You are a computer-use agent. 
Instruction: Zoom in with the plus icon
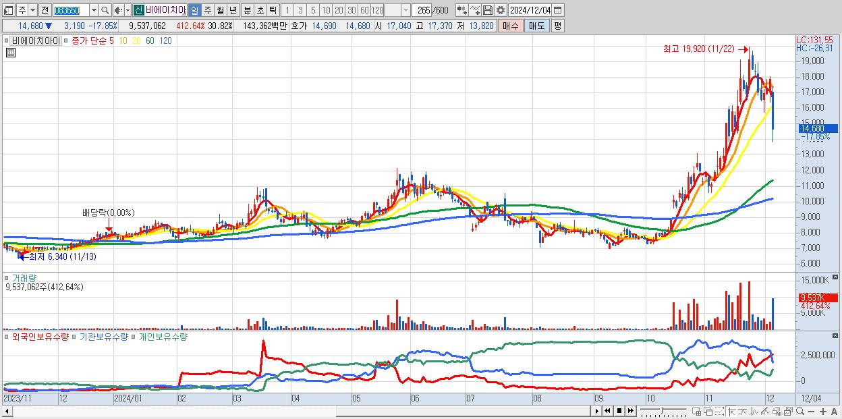click(x=822, y=412)
